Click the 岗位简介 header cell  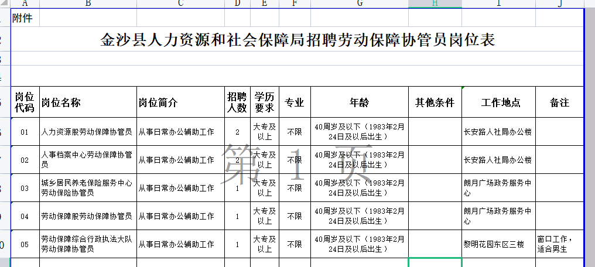pos(180,102)
